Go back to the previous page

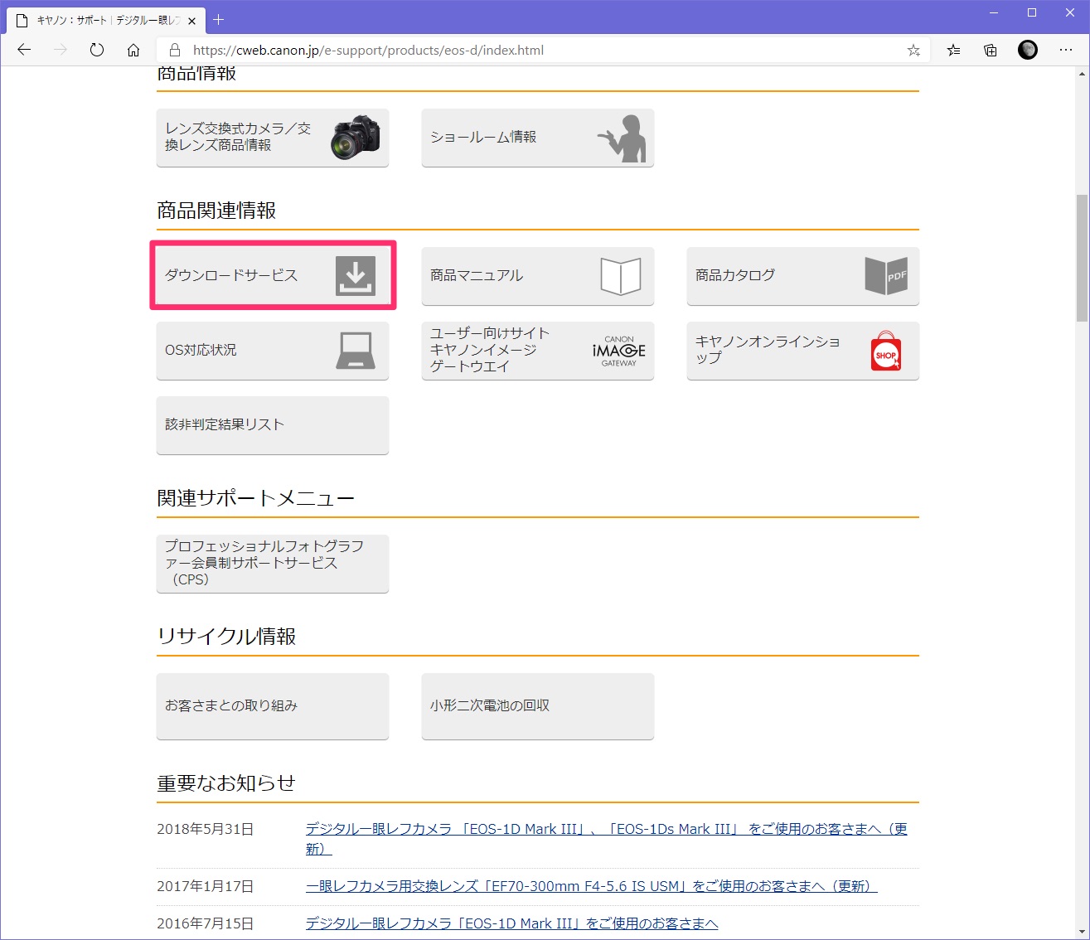[x=24, y=50]
